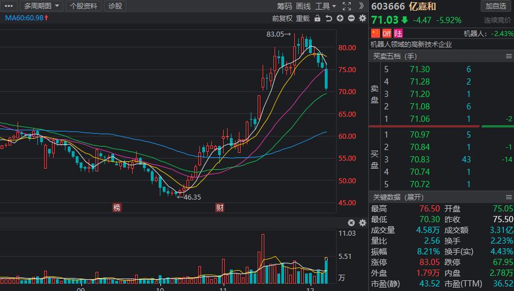Image resolution: width=514 pixels, height=291 pixels.
Task: Zoom out chart with minus icon
Action: coord(351,19)
